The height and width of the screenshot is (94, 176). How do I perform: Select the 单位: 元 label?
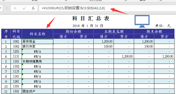pyautogui.click(x=163, y=26)
